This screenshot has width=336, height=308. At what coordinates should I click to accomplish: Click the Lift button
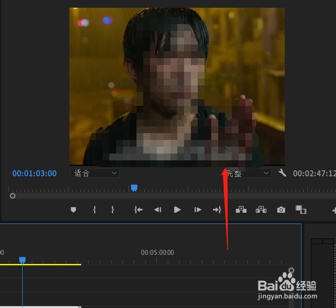[x=241, y=209]
